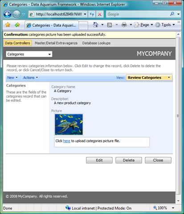184x214 pixels.
Task: Refresh the page with the Refresh icon
Action: [x=92, y=14]
